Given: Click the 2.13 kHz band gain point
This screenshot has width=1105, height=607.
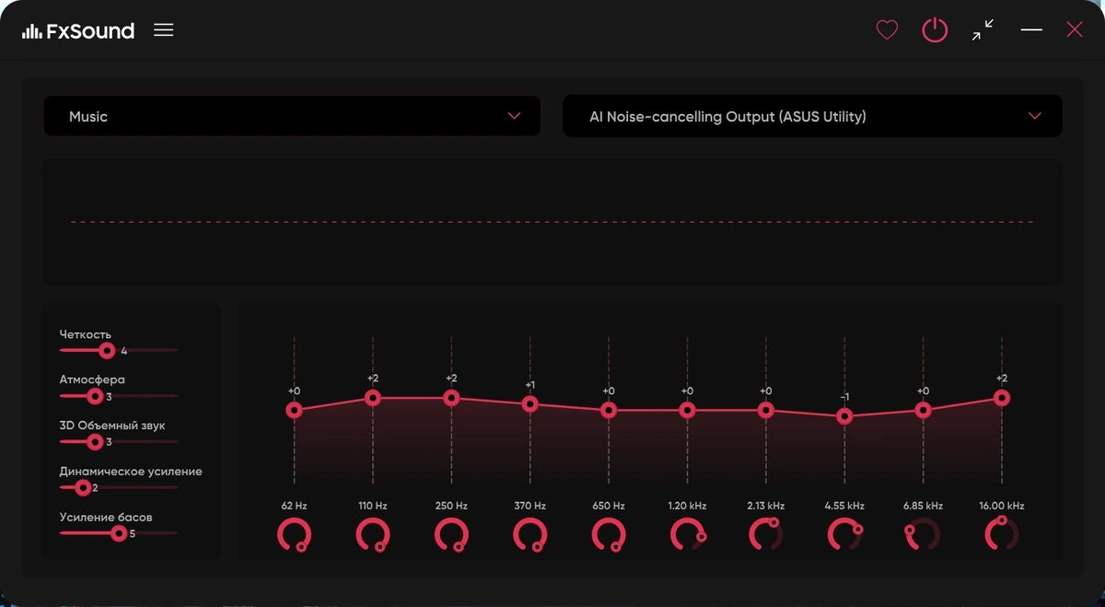Looking at the screenshot, I should click(766, 410).
